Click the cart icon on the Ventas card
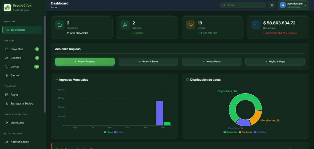The image size is (314, 149). coord(191,25)
